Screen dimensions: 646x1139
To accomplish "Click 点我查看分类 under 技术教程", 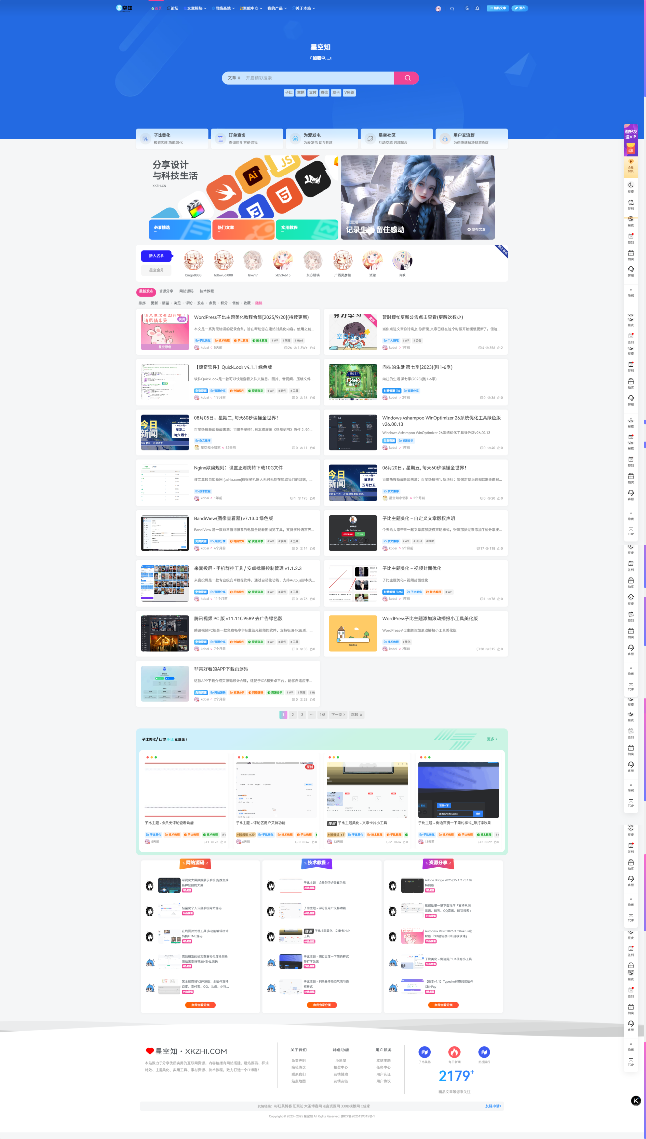I will click(322, 1005).
